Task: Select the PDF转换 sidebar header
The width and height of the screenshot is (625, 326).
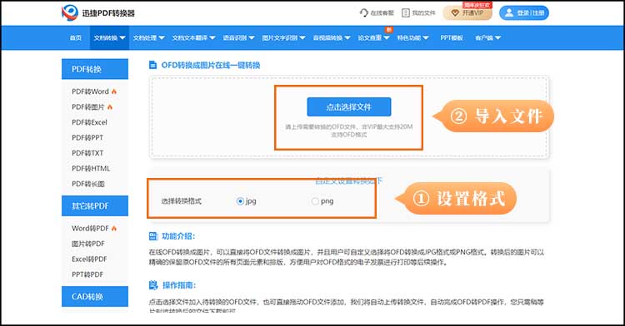Action: [x=95, y=69]
